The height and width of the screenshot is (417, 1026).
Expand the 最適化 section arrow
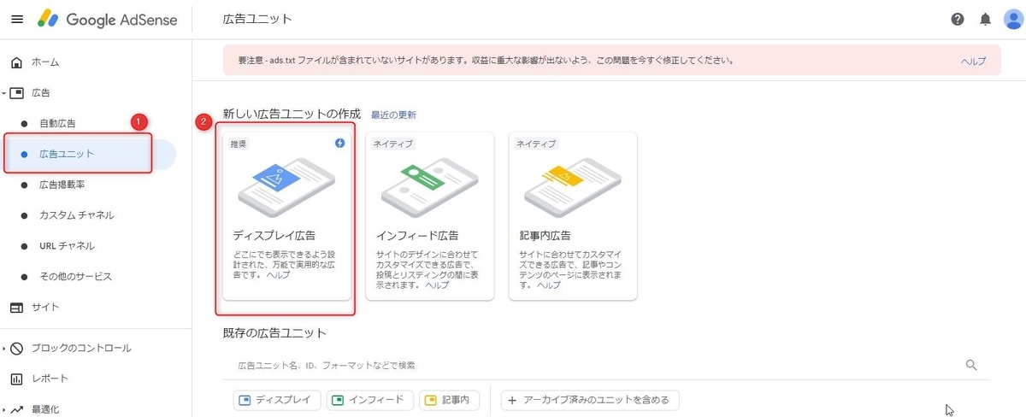(3, 409)
